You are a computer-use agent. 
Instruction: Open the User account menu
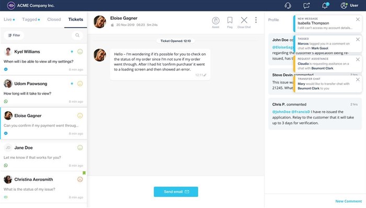349,5
